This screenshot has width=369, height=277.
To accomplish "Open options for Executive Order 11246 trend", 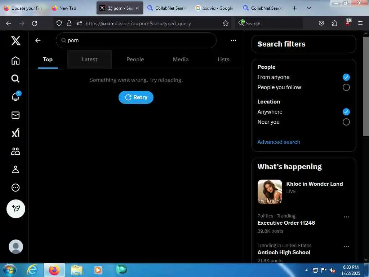I will tap(346, 217).
